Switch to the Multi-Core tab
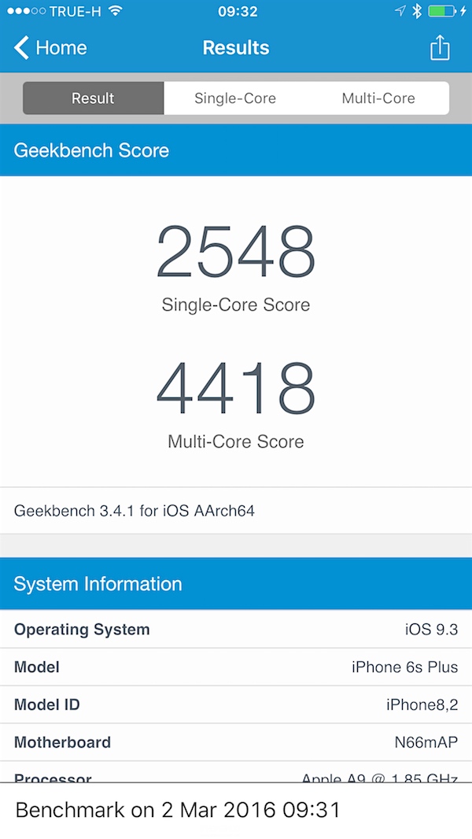The height and width of the screenshot is (839, 472). tap(378, 98)
